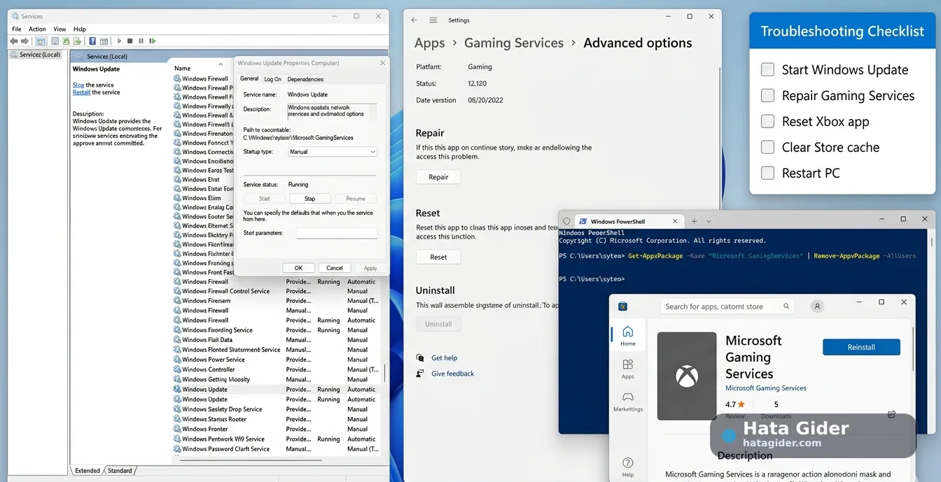Click the Back arrow in Services toolbar
The height and width of the screenshot is (482, 941).
(13, 41)
